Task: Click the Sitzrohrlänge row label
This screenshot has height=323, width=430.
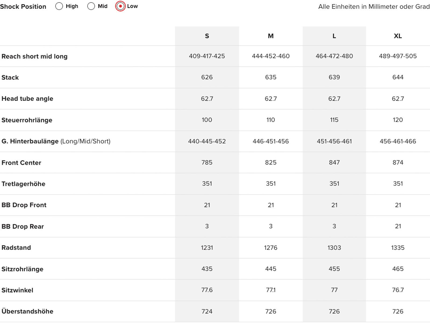Action: pos(22,269)
